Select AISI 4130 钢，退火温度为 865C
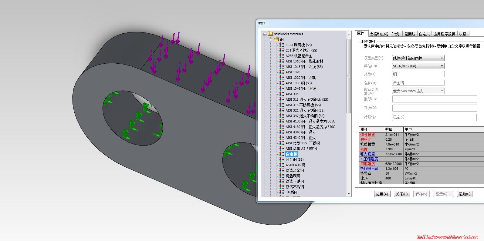Image resolution: width=484 pixels, height=241 pixels. 310,121
